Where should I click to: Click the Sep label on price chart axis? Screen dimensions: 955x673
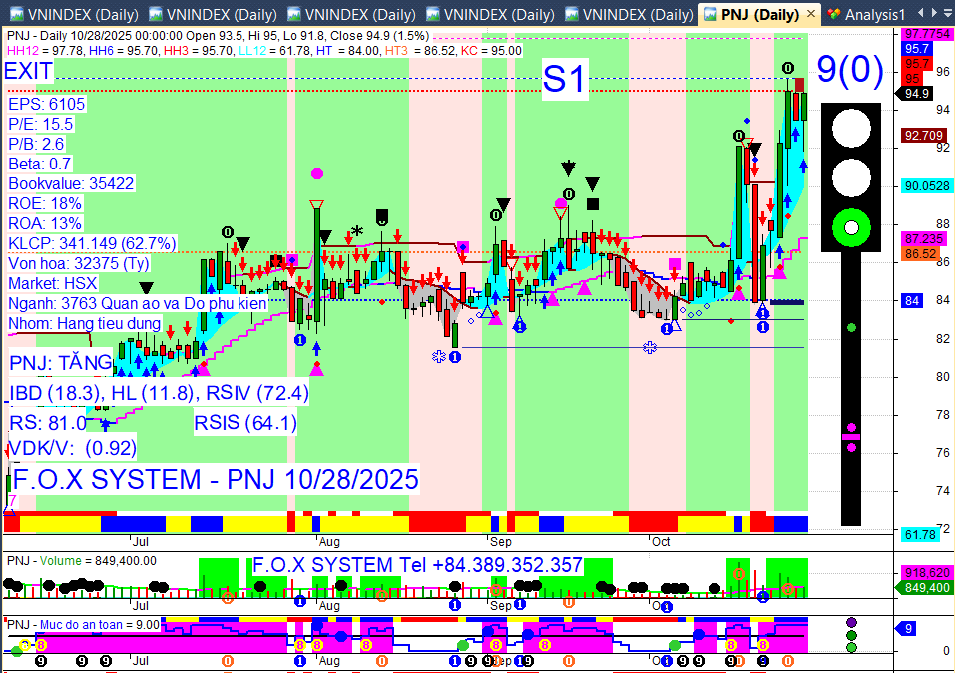[501, 541]
